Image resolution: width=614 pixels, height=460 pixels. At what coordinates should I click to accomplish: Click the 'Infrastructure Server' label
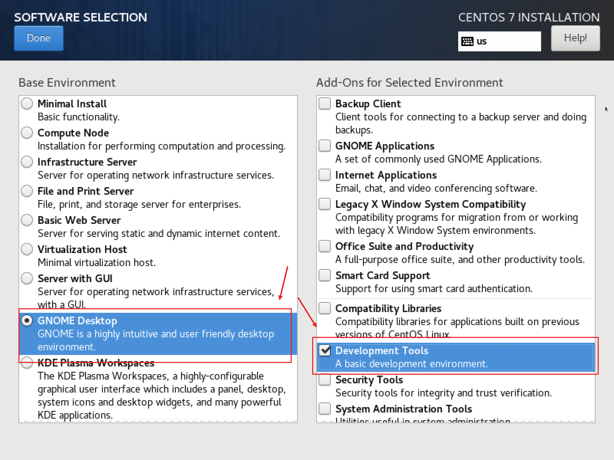click(x=87, y=162)
